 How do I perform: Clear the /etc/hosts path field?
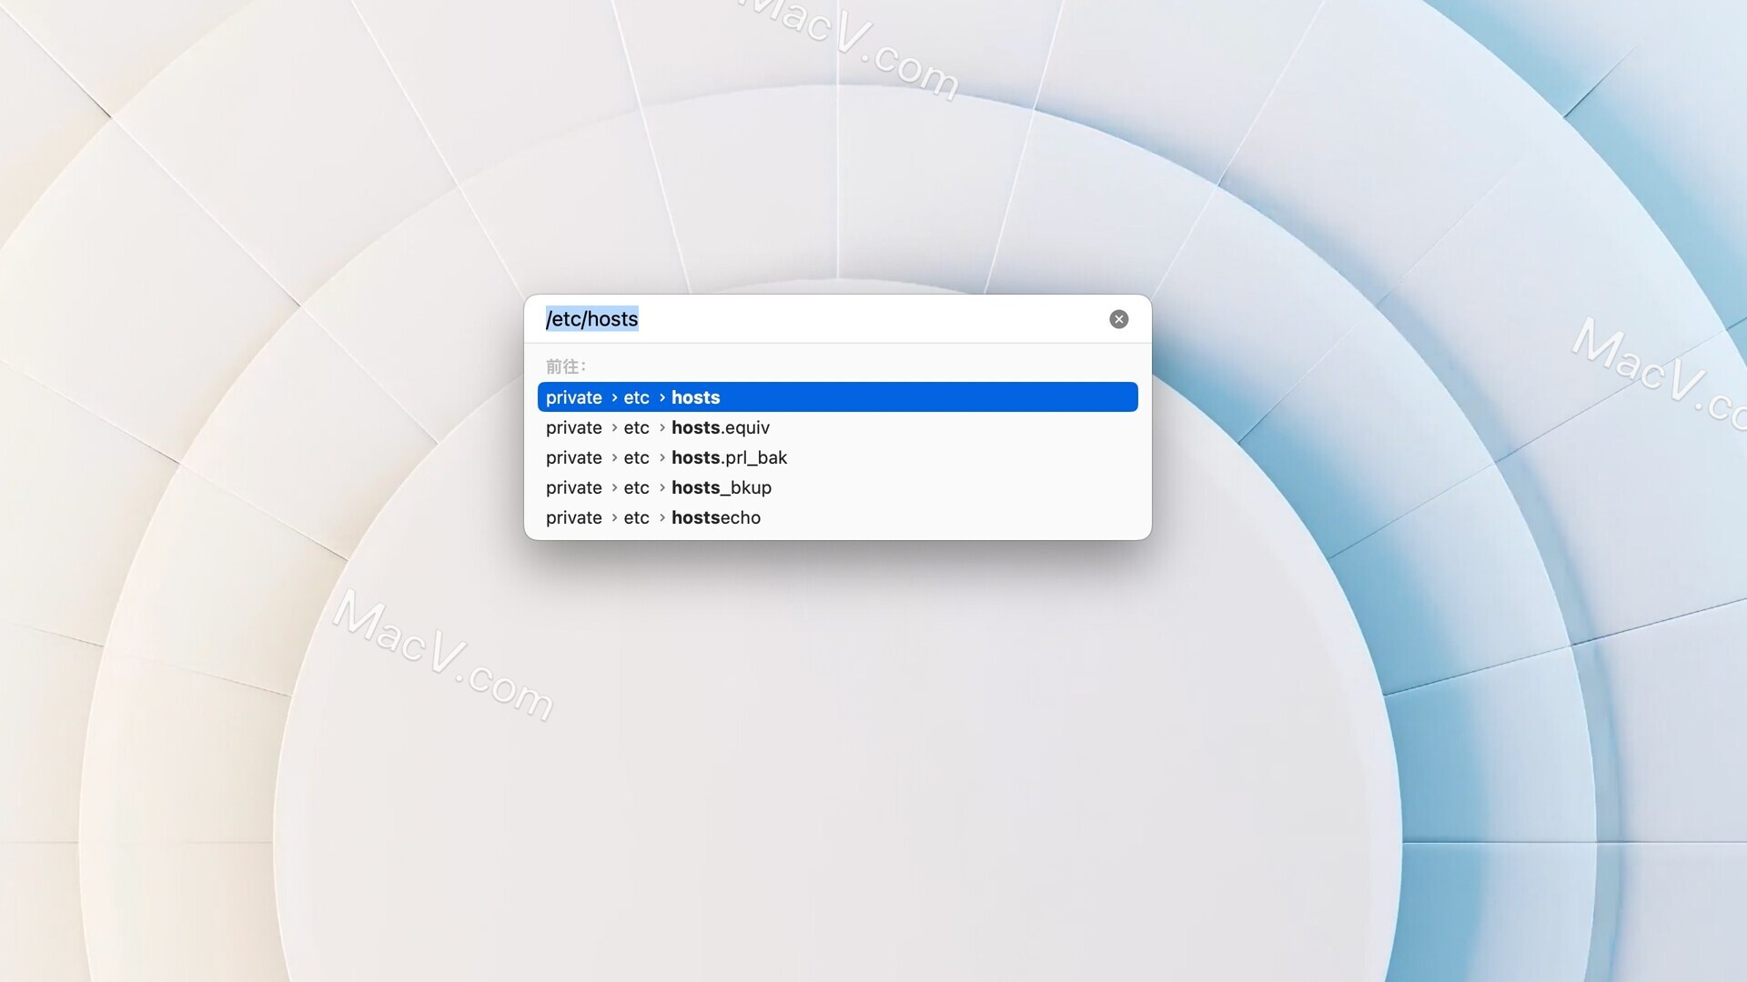coord(1118,319)
